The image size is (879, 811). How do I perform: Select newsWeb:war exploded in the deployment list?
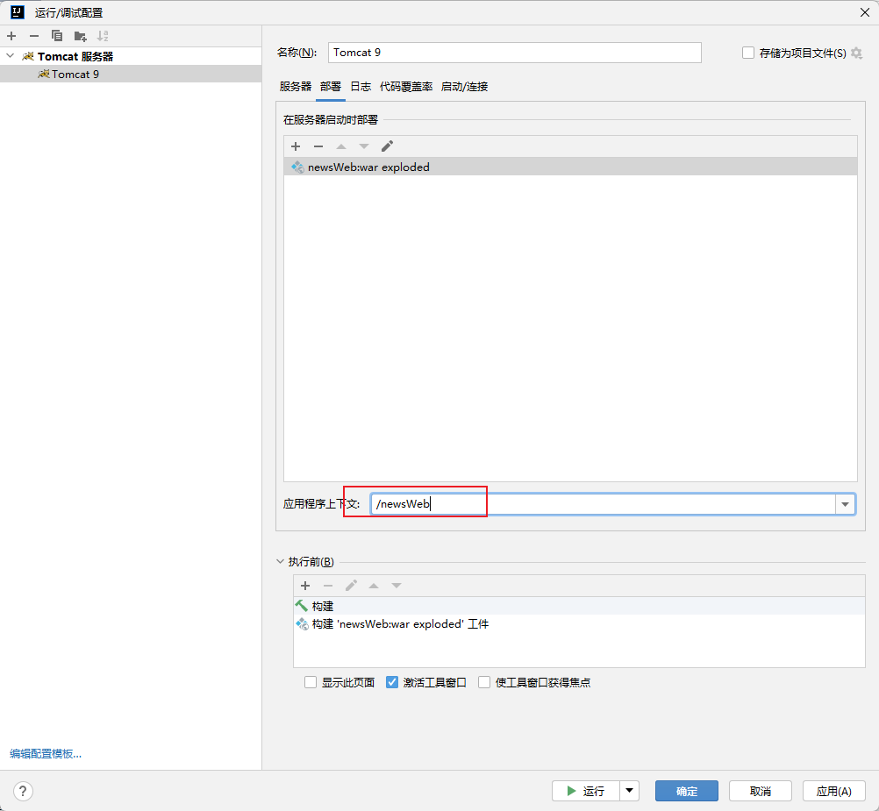(570, 167)
